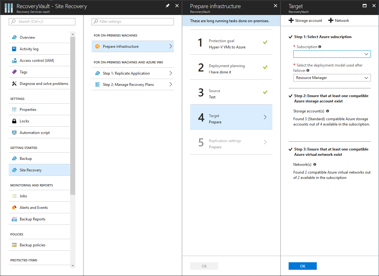
Task: Open Backup Reports
Action: tap(39, 219)
